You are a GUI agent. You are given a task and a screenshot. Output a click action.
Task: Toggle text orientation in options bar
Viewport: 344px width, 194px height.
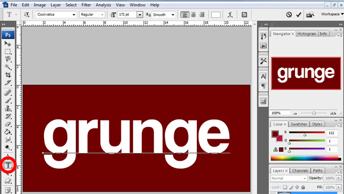click(x=26, y=15)
